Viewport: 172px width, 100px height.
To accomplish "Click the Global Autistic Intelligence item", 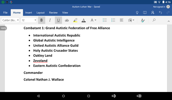I will [x=54, y=40].
